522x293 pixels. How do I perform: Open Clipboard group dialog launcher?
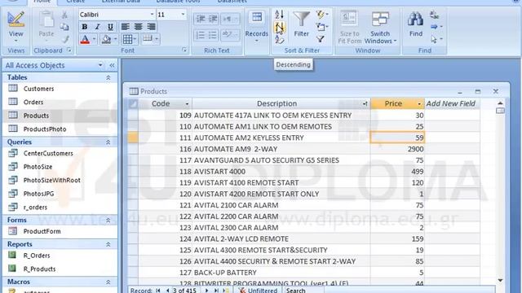pyautogui.click(x=69, y=50)
